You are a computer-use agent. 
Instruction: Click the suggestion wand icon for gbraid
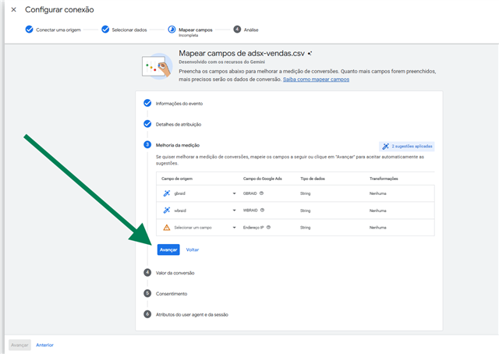click(167, 193)
